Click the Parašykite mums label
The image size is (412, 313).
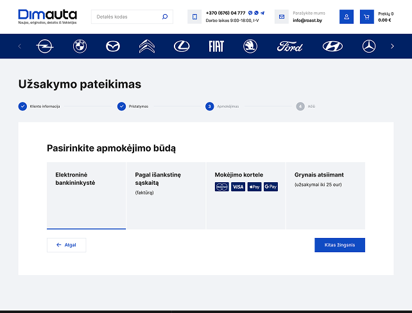click(309, 13)
